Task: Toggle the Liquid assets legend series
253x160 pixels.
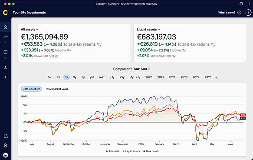Action: point(131,151)
